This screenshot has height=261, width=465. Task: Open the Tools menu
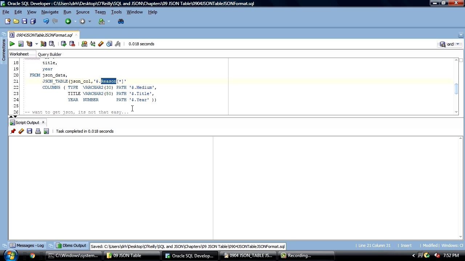(x=116, y=12)
